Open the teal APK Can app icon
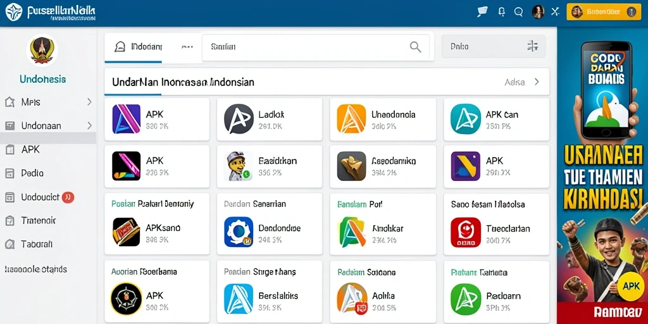 465,119
